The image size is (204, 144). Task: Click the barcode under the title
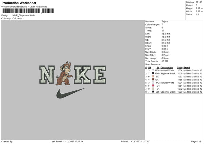(x=28, y=11)
